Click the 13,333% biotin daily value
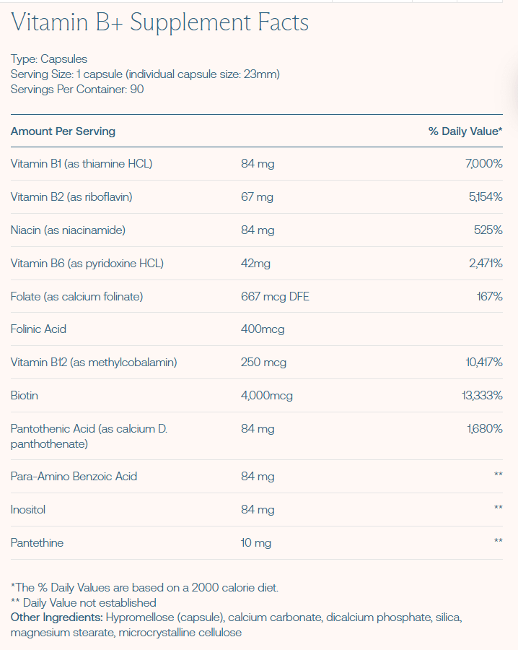The height and width of the screenshot is (650, 518). [482, 396]
